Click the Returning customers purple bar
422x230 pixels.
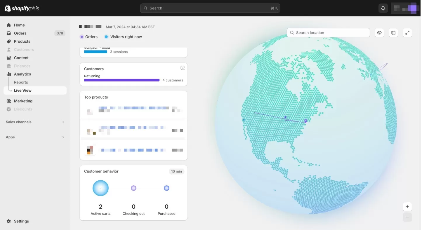pyautogui.click(x=122, y=80)
